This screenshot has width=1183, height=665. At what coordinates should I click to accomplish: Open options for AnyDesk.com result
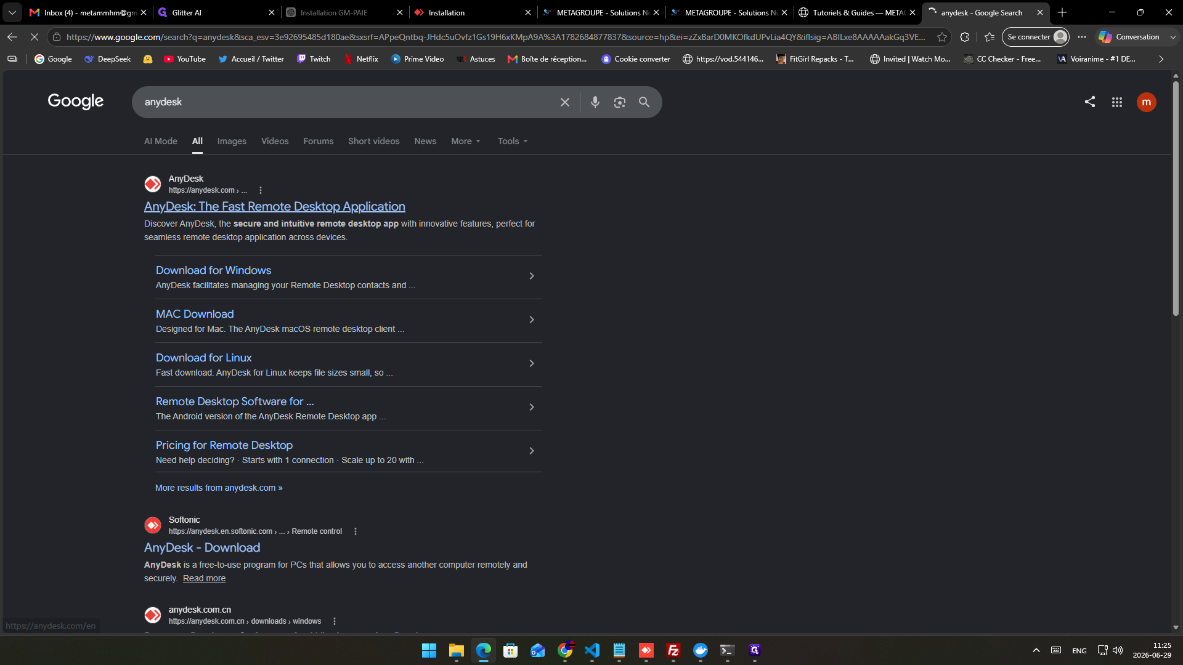coord(261,190)
